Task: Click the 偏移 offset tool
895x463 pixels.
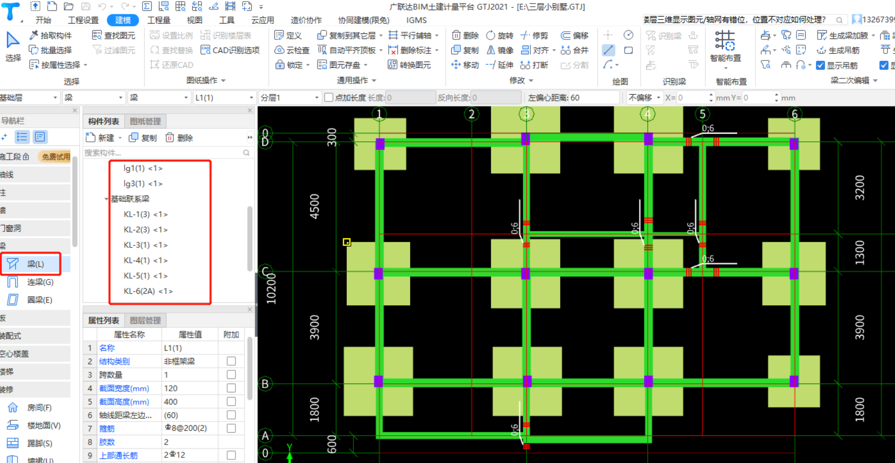Action: click(574, 35)
